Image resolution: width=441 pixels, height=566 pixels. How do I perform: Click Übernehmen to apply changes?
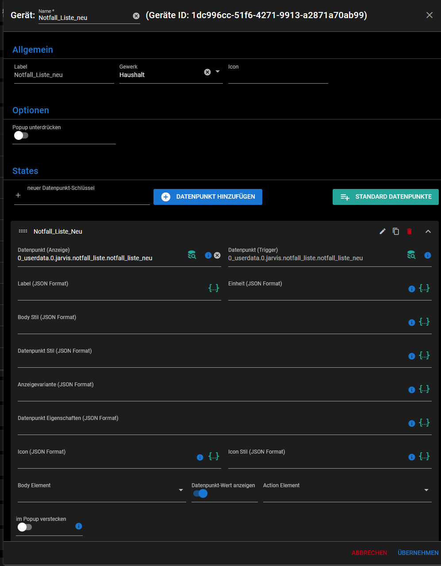point(418,553)
